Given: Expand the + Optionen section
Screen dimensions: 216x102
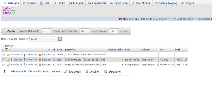Looking at the screenshot, I should [x=7, y=46].
